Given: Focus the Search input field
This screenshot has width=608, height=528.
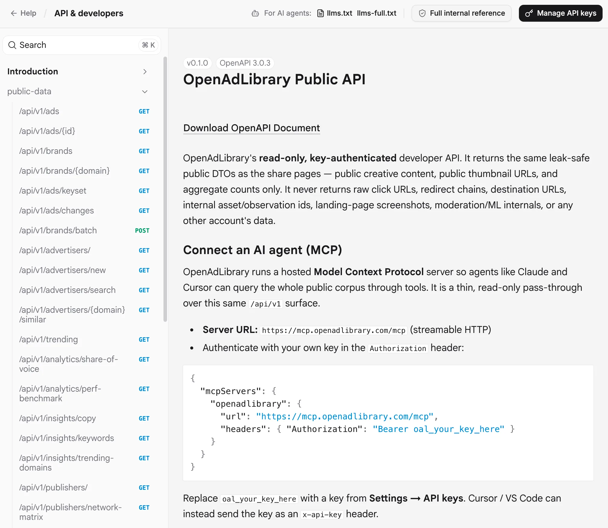Looking at the screenshot, I should pyautogui.click(x=82, y=45).
